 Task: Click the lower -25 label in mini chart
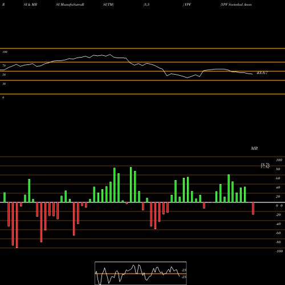pyautogui.click(x=184, y=277)
